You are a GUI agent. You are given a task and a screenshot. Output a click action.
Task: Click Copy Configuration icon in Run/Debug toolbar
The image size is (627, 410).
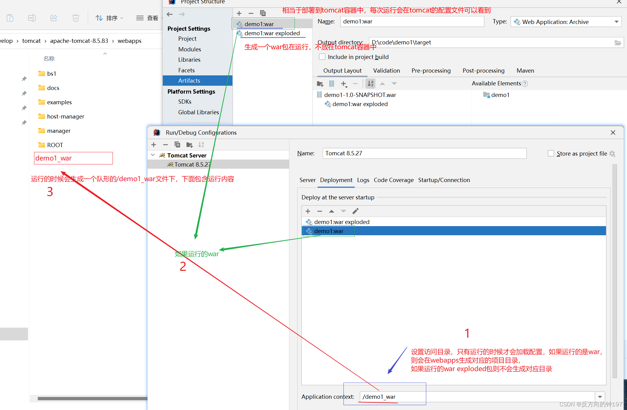177,145
